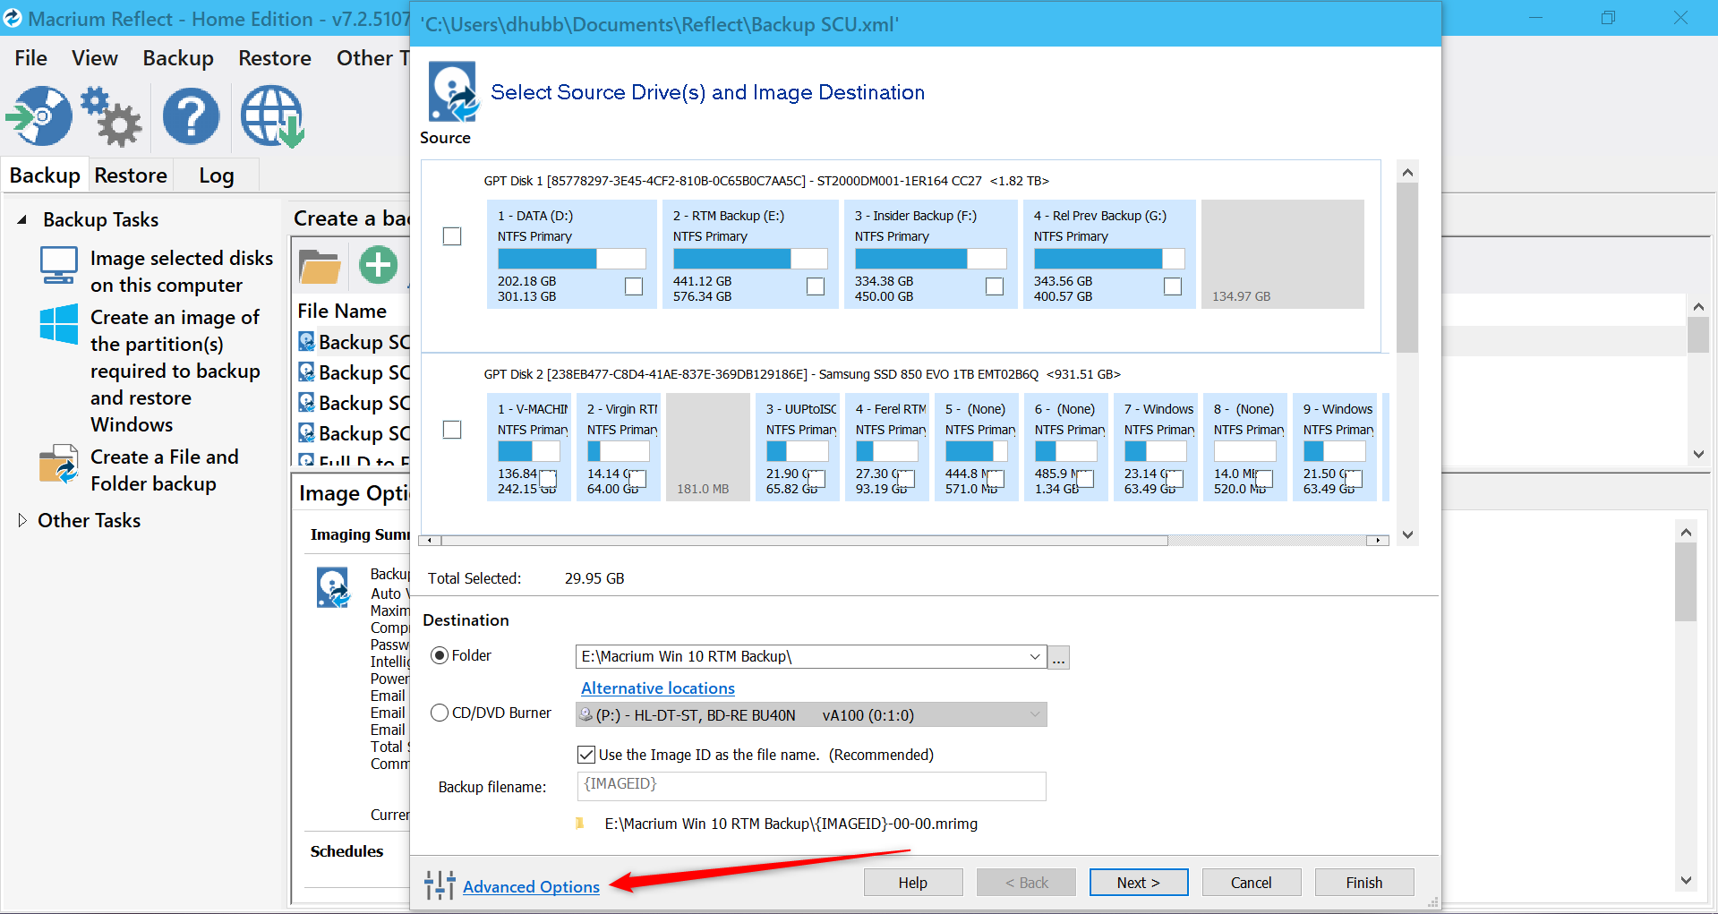Click the dialog header disk image icon
1718x914 pixels.
454,91
